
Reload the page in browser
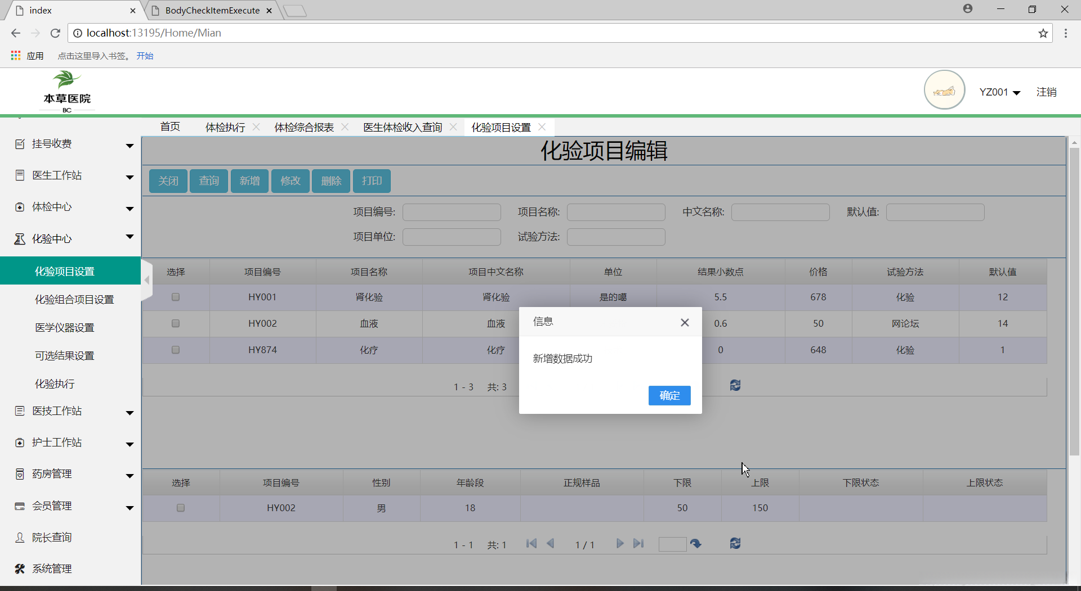click(55, 33)
